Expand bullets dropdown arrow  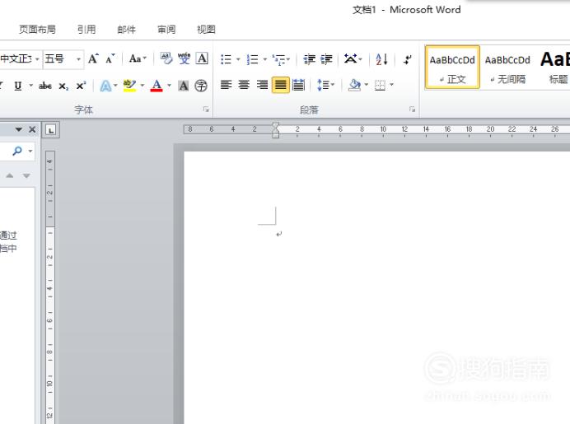(238, 59)
